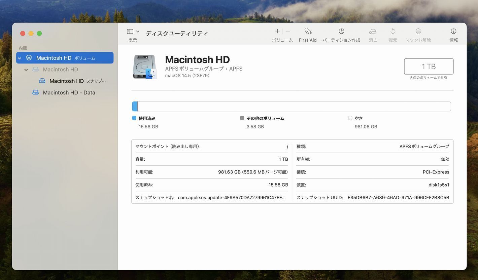This screenshot has width=478, height=280.
Task: Click the minus remove-volume icon
Action: [288, 31]
